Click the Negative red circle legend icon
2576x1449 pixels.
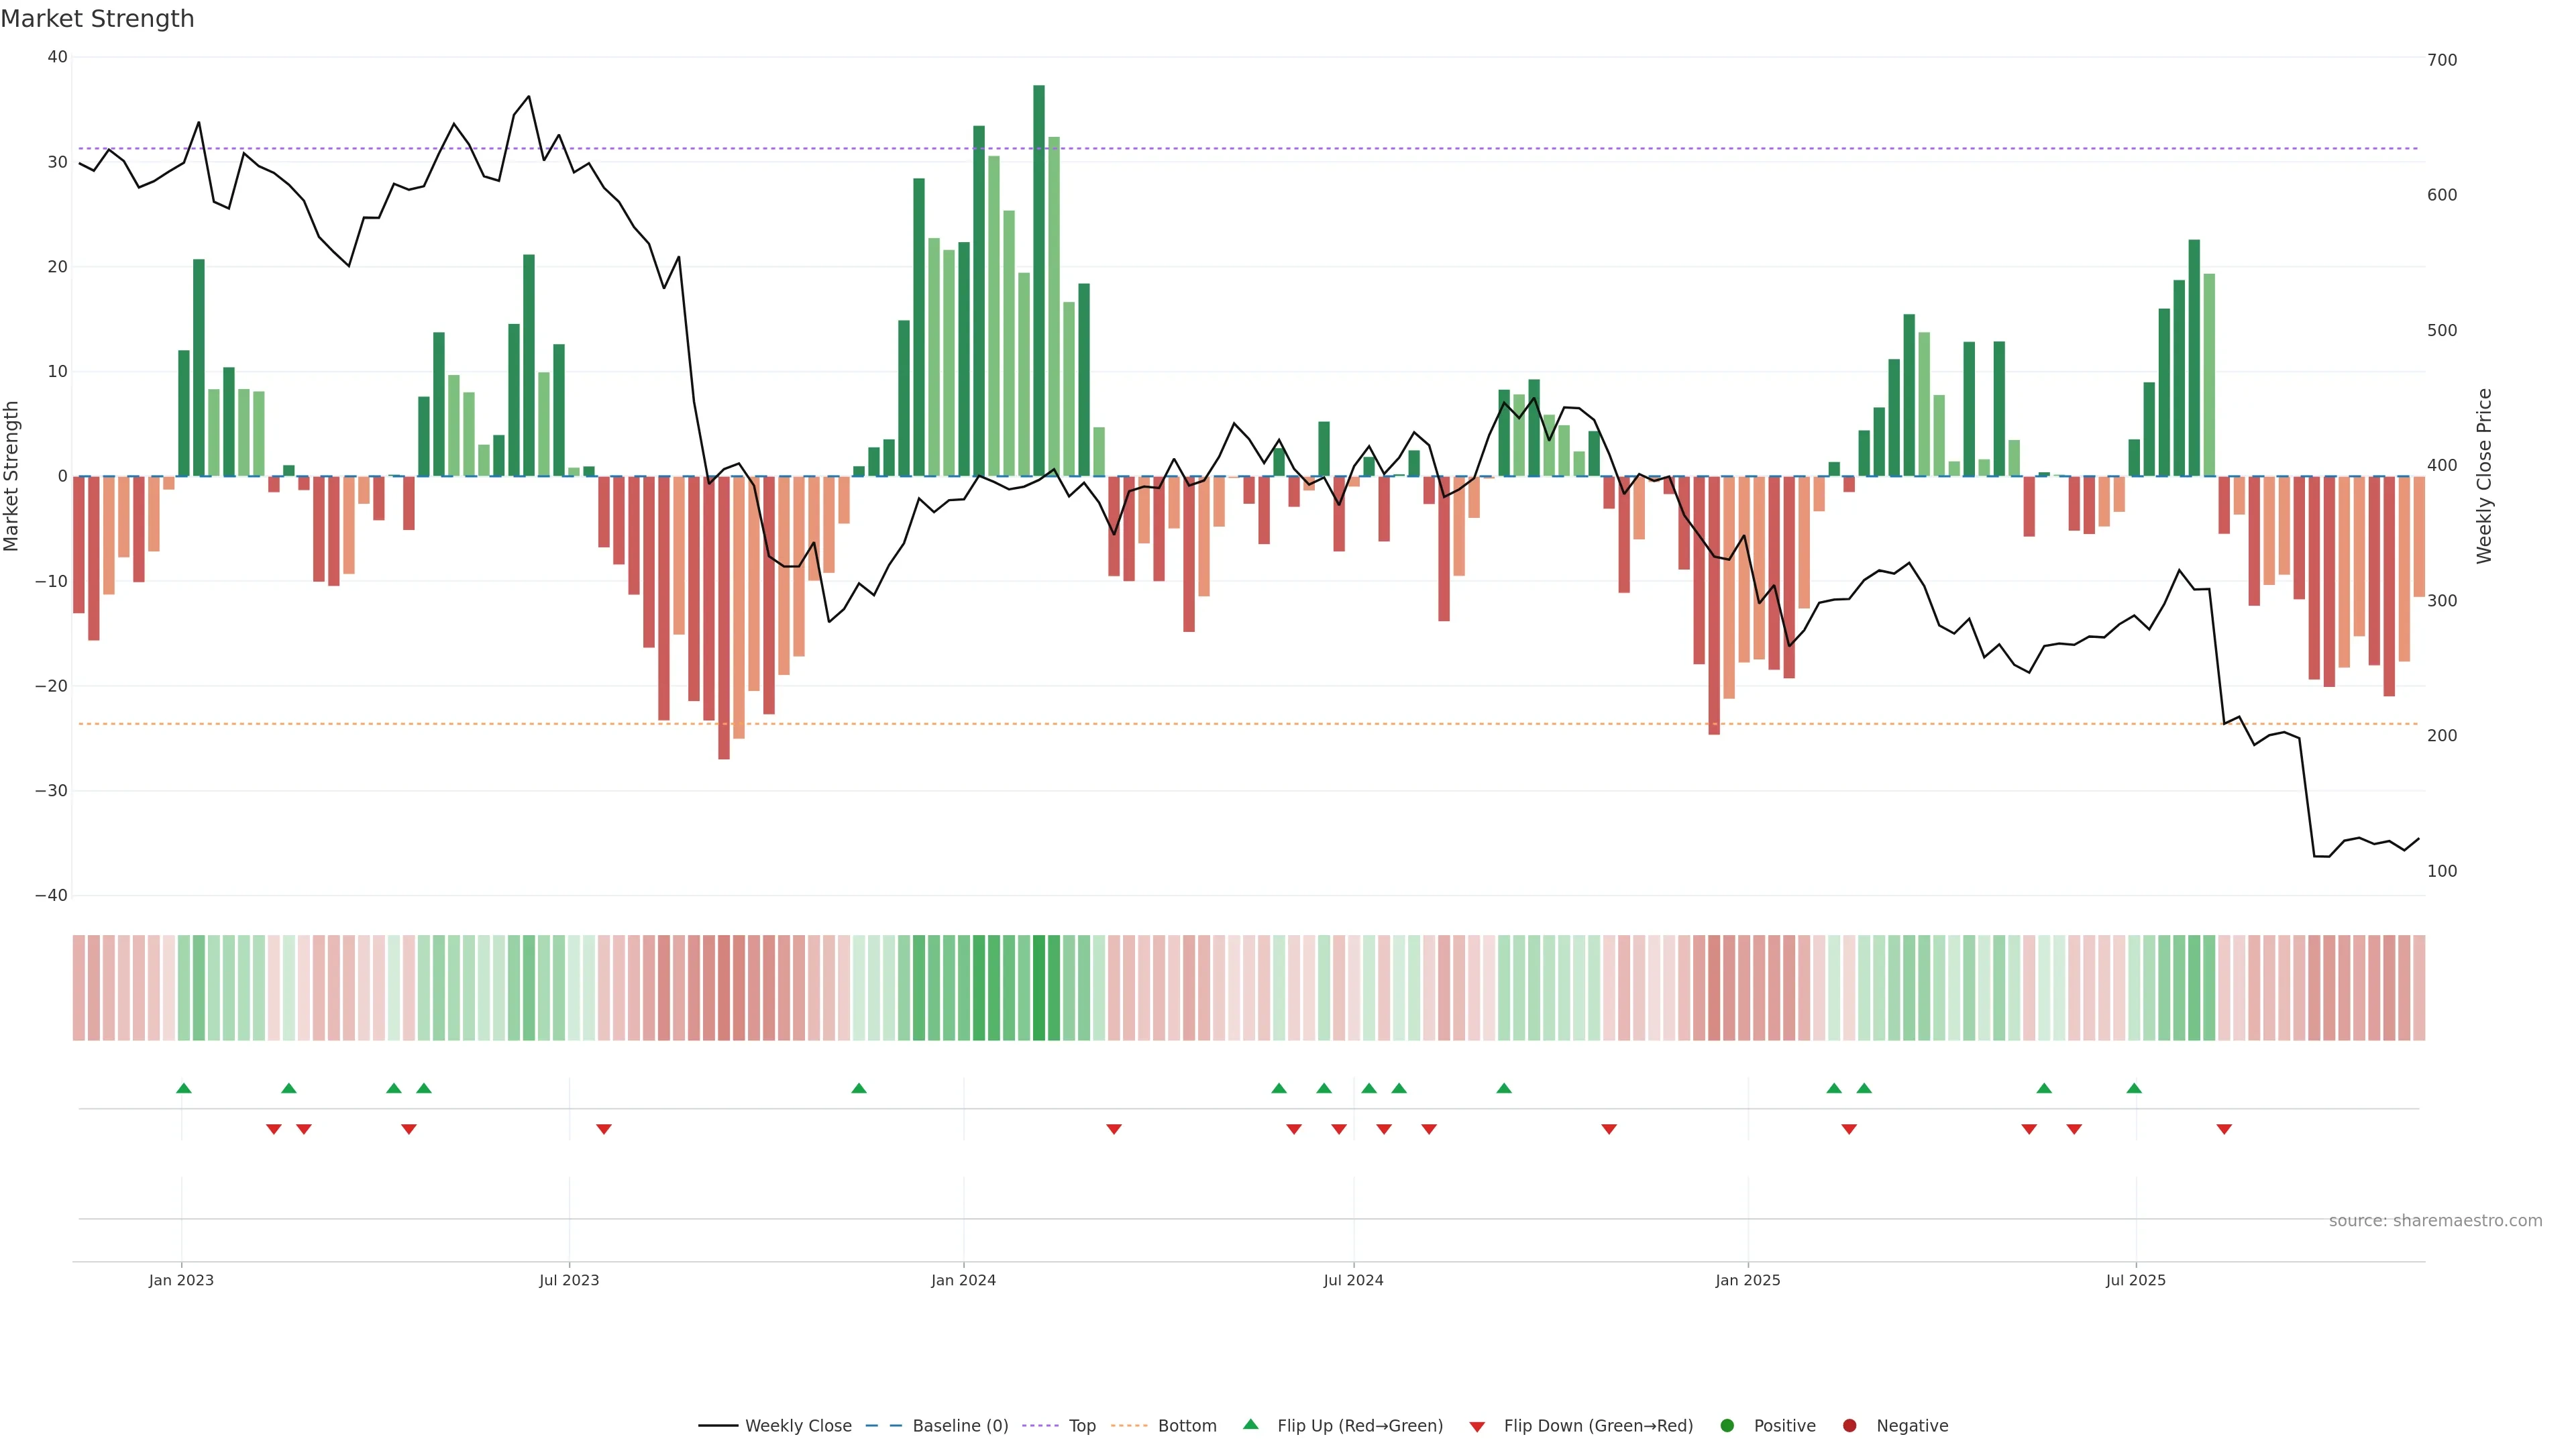click(x=1849, y=1425)
